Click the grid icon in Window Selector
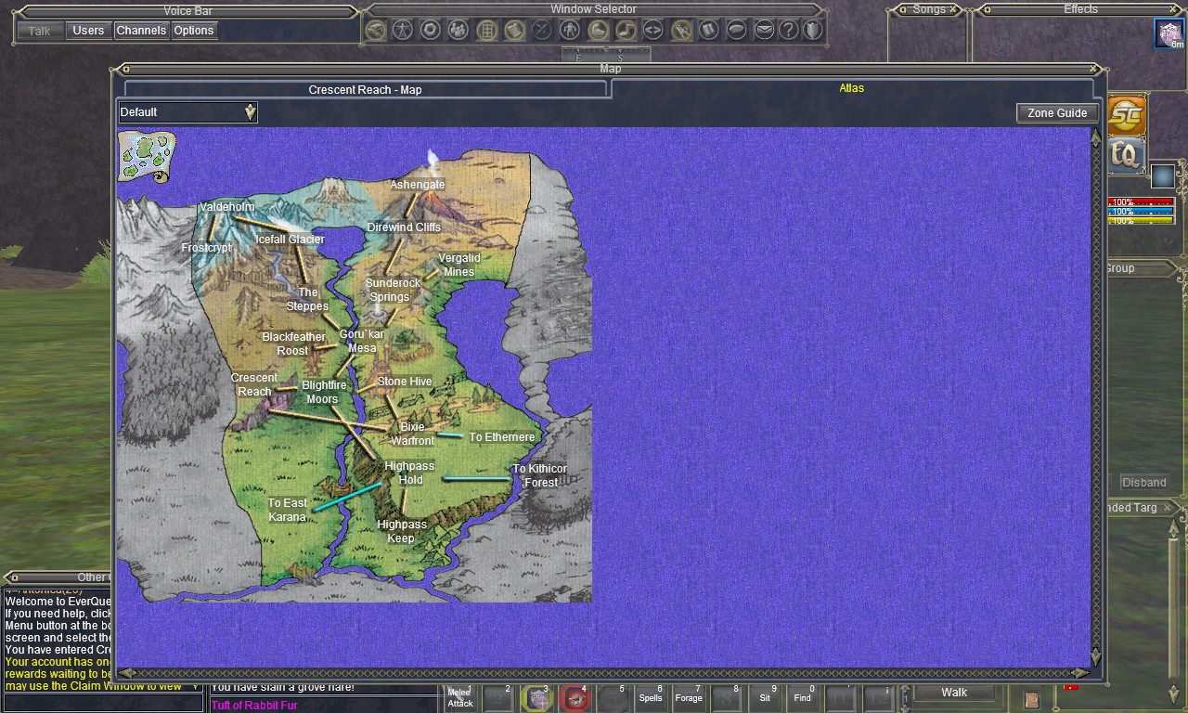 click(x=486, y=30)
